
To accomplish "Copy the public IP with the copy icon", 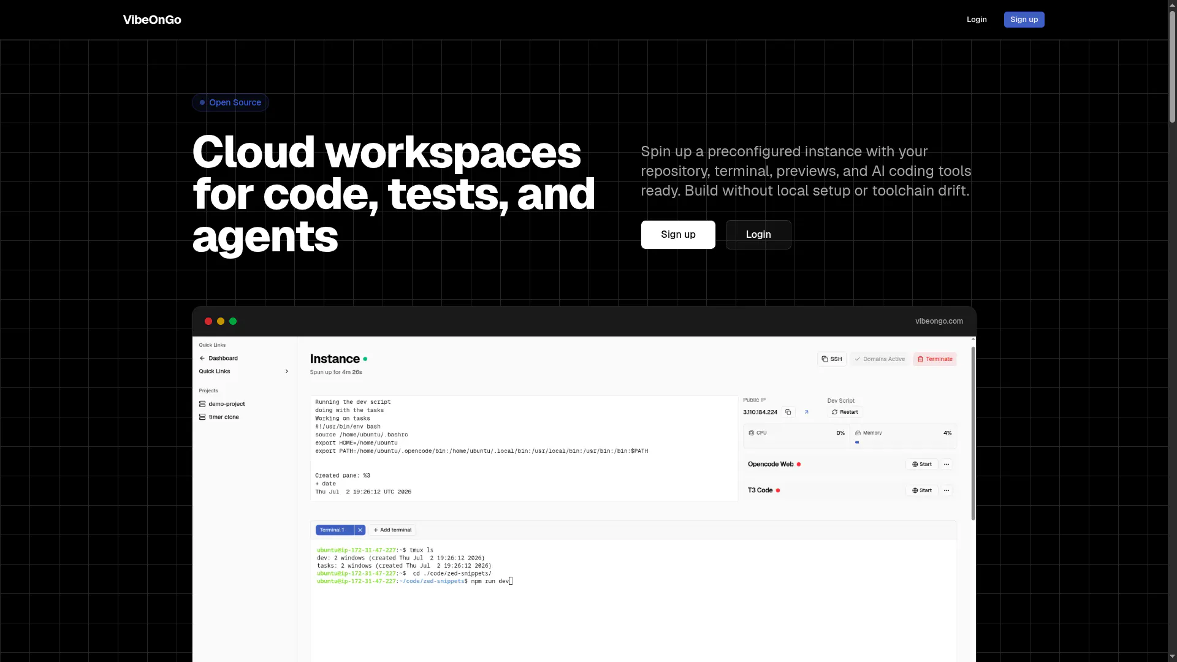I will [788, 413].
